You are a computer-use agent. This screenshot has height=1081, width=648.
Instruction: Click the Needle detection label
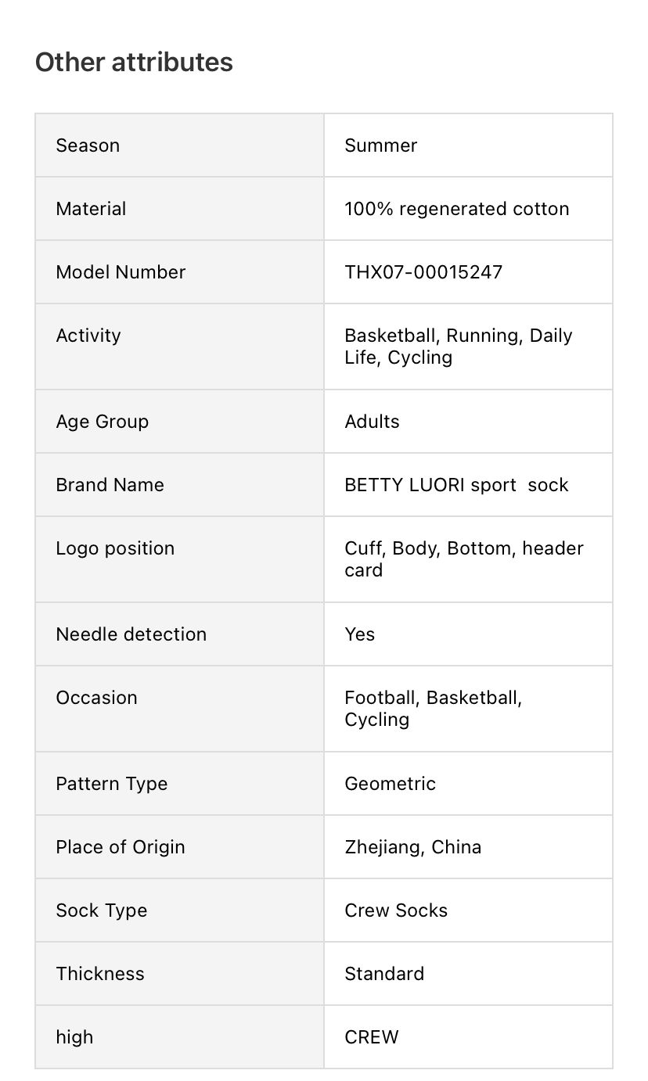coord(131,634)
